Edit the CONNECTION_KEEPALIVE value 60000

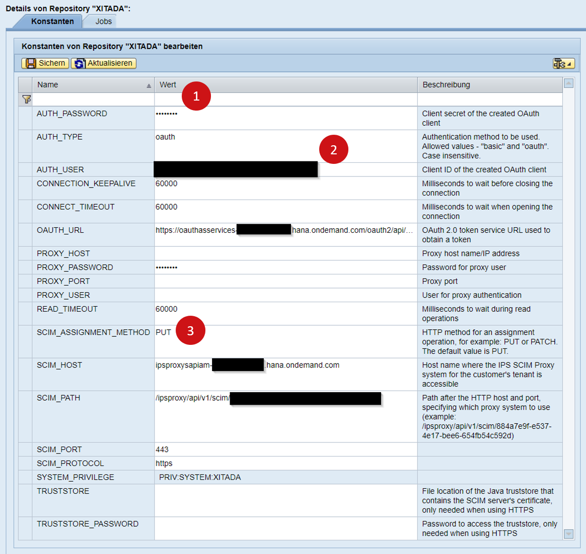[286, 188]
